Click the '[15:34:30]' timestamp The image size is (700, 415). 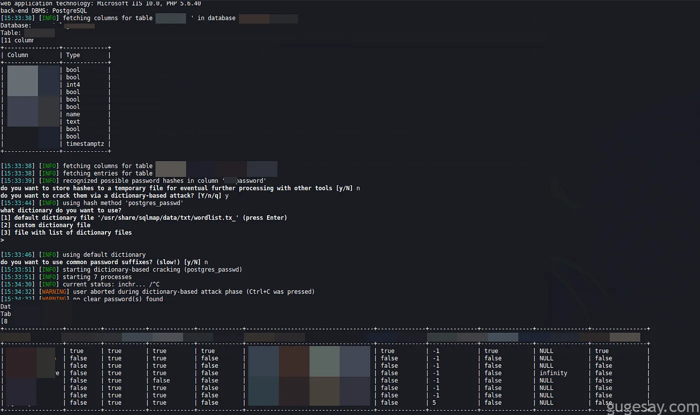pos(17,285)
